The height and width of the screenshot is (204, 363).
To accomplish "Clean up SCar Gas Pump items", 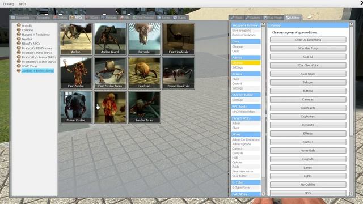I will (308, 48).
